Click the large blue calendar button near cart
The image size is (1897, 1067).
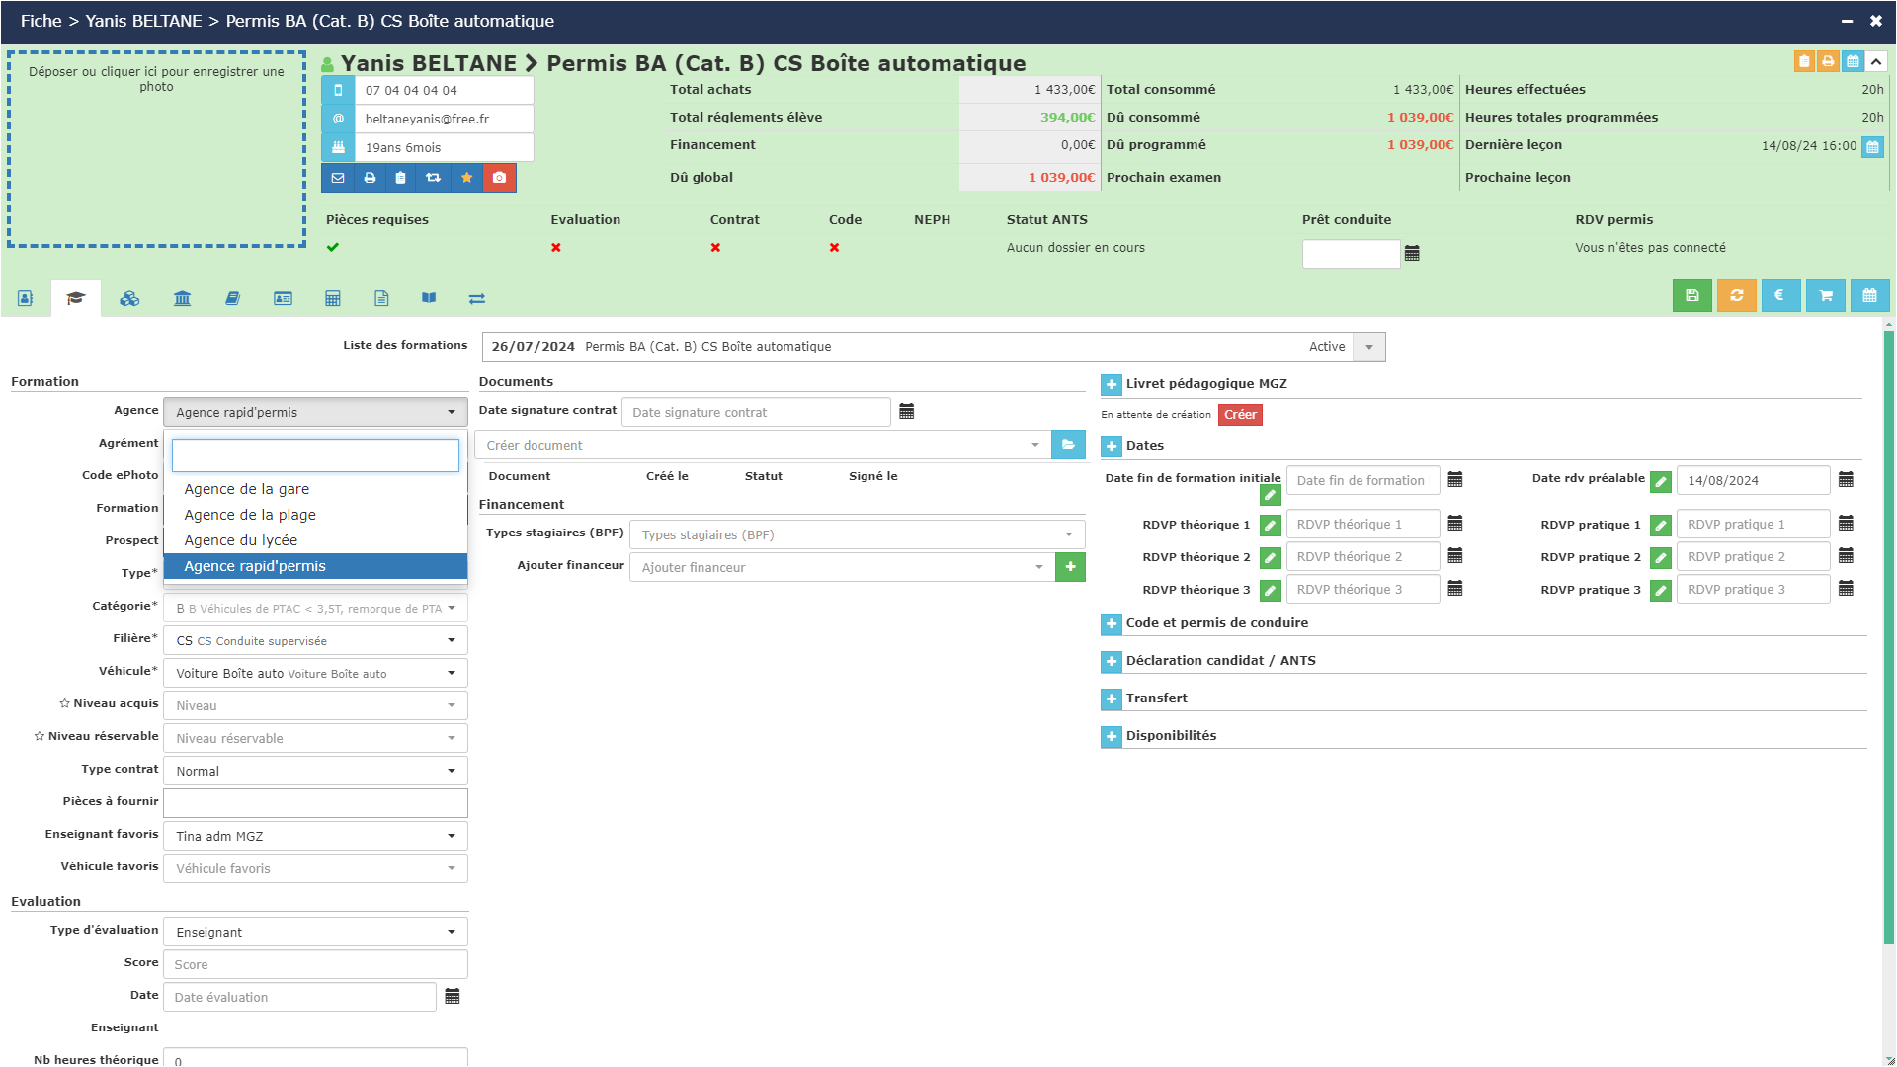(1869, 295)
